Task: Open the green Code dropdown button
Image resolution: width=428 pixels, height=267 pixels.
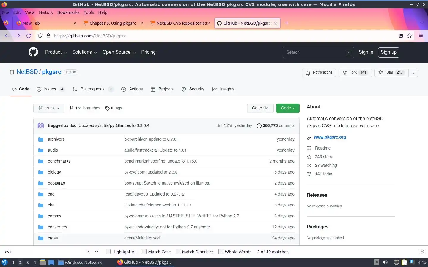Action: [288, 108]
